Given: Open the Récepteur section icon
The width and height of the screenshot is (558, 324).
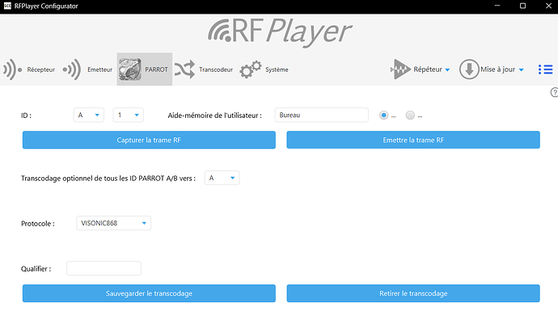Looking at the screenshot, I should click(12, 69).
